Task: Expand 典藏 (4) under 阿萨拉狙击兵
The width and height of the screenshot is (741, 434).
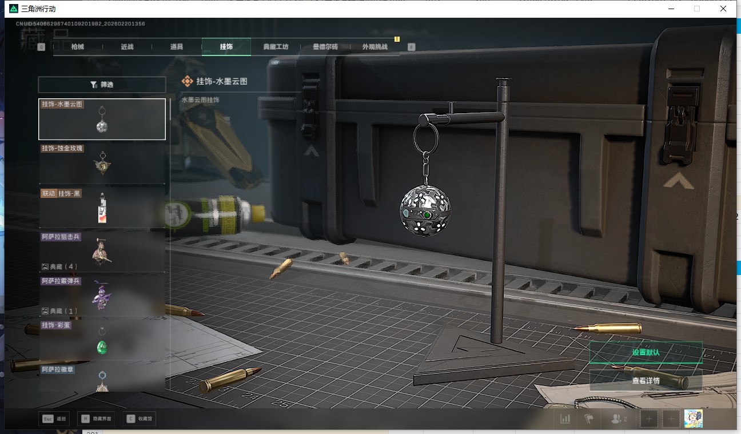Action: click(59, 266)
